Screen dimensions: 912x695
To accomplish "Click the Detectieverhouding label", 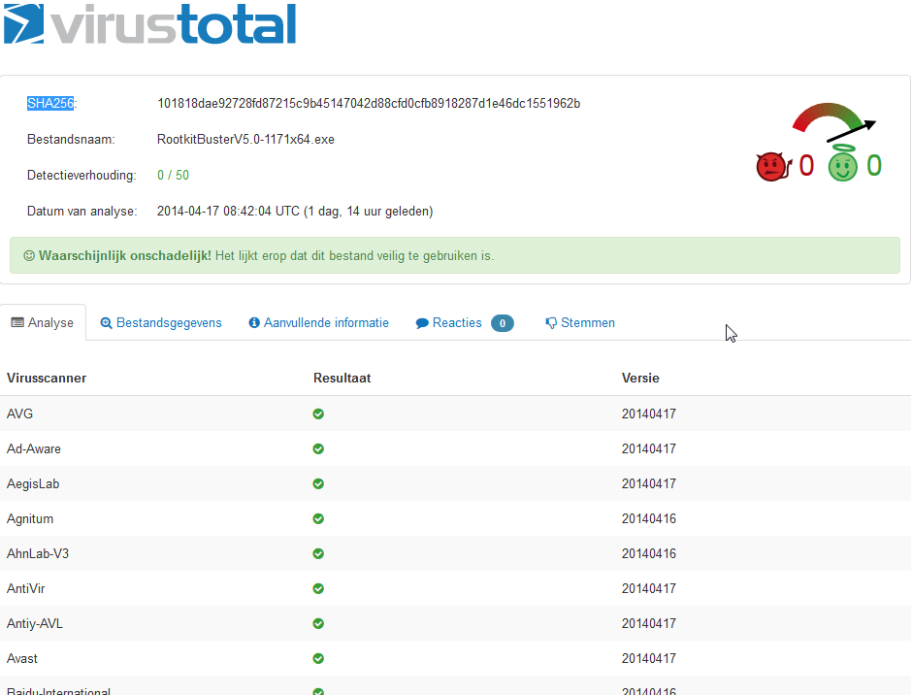I will [81, 175].
